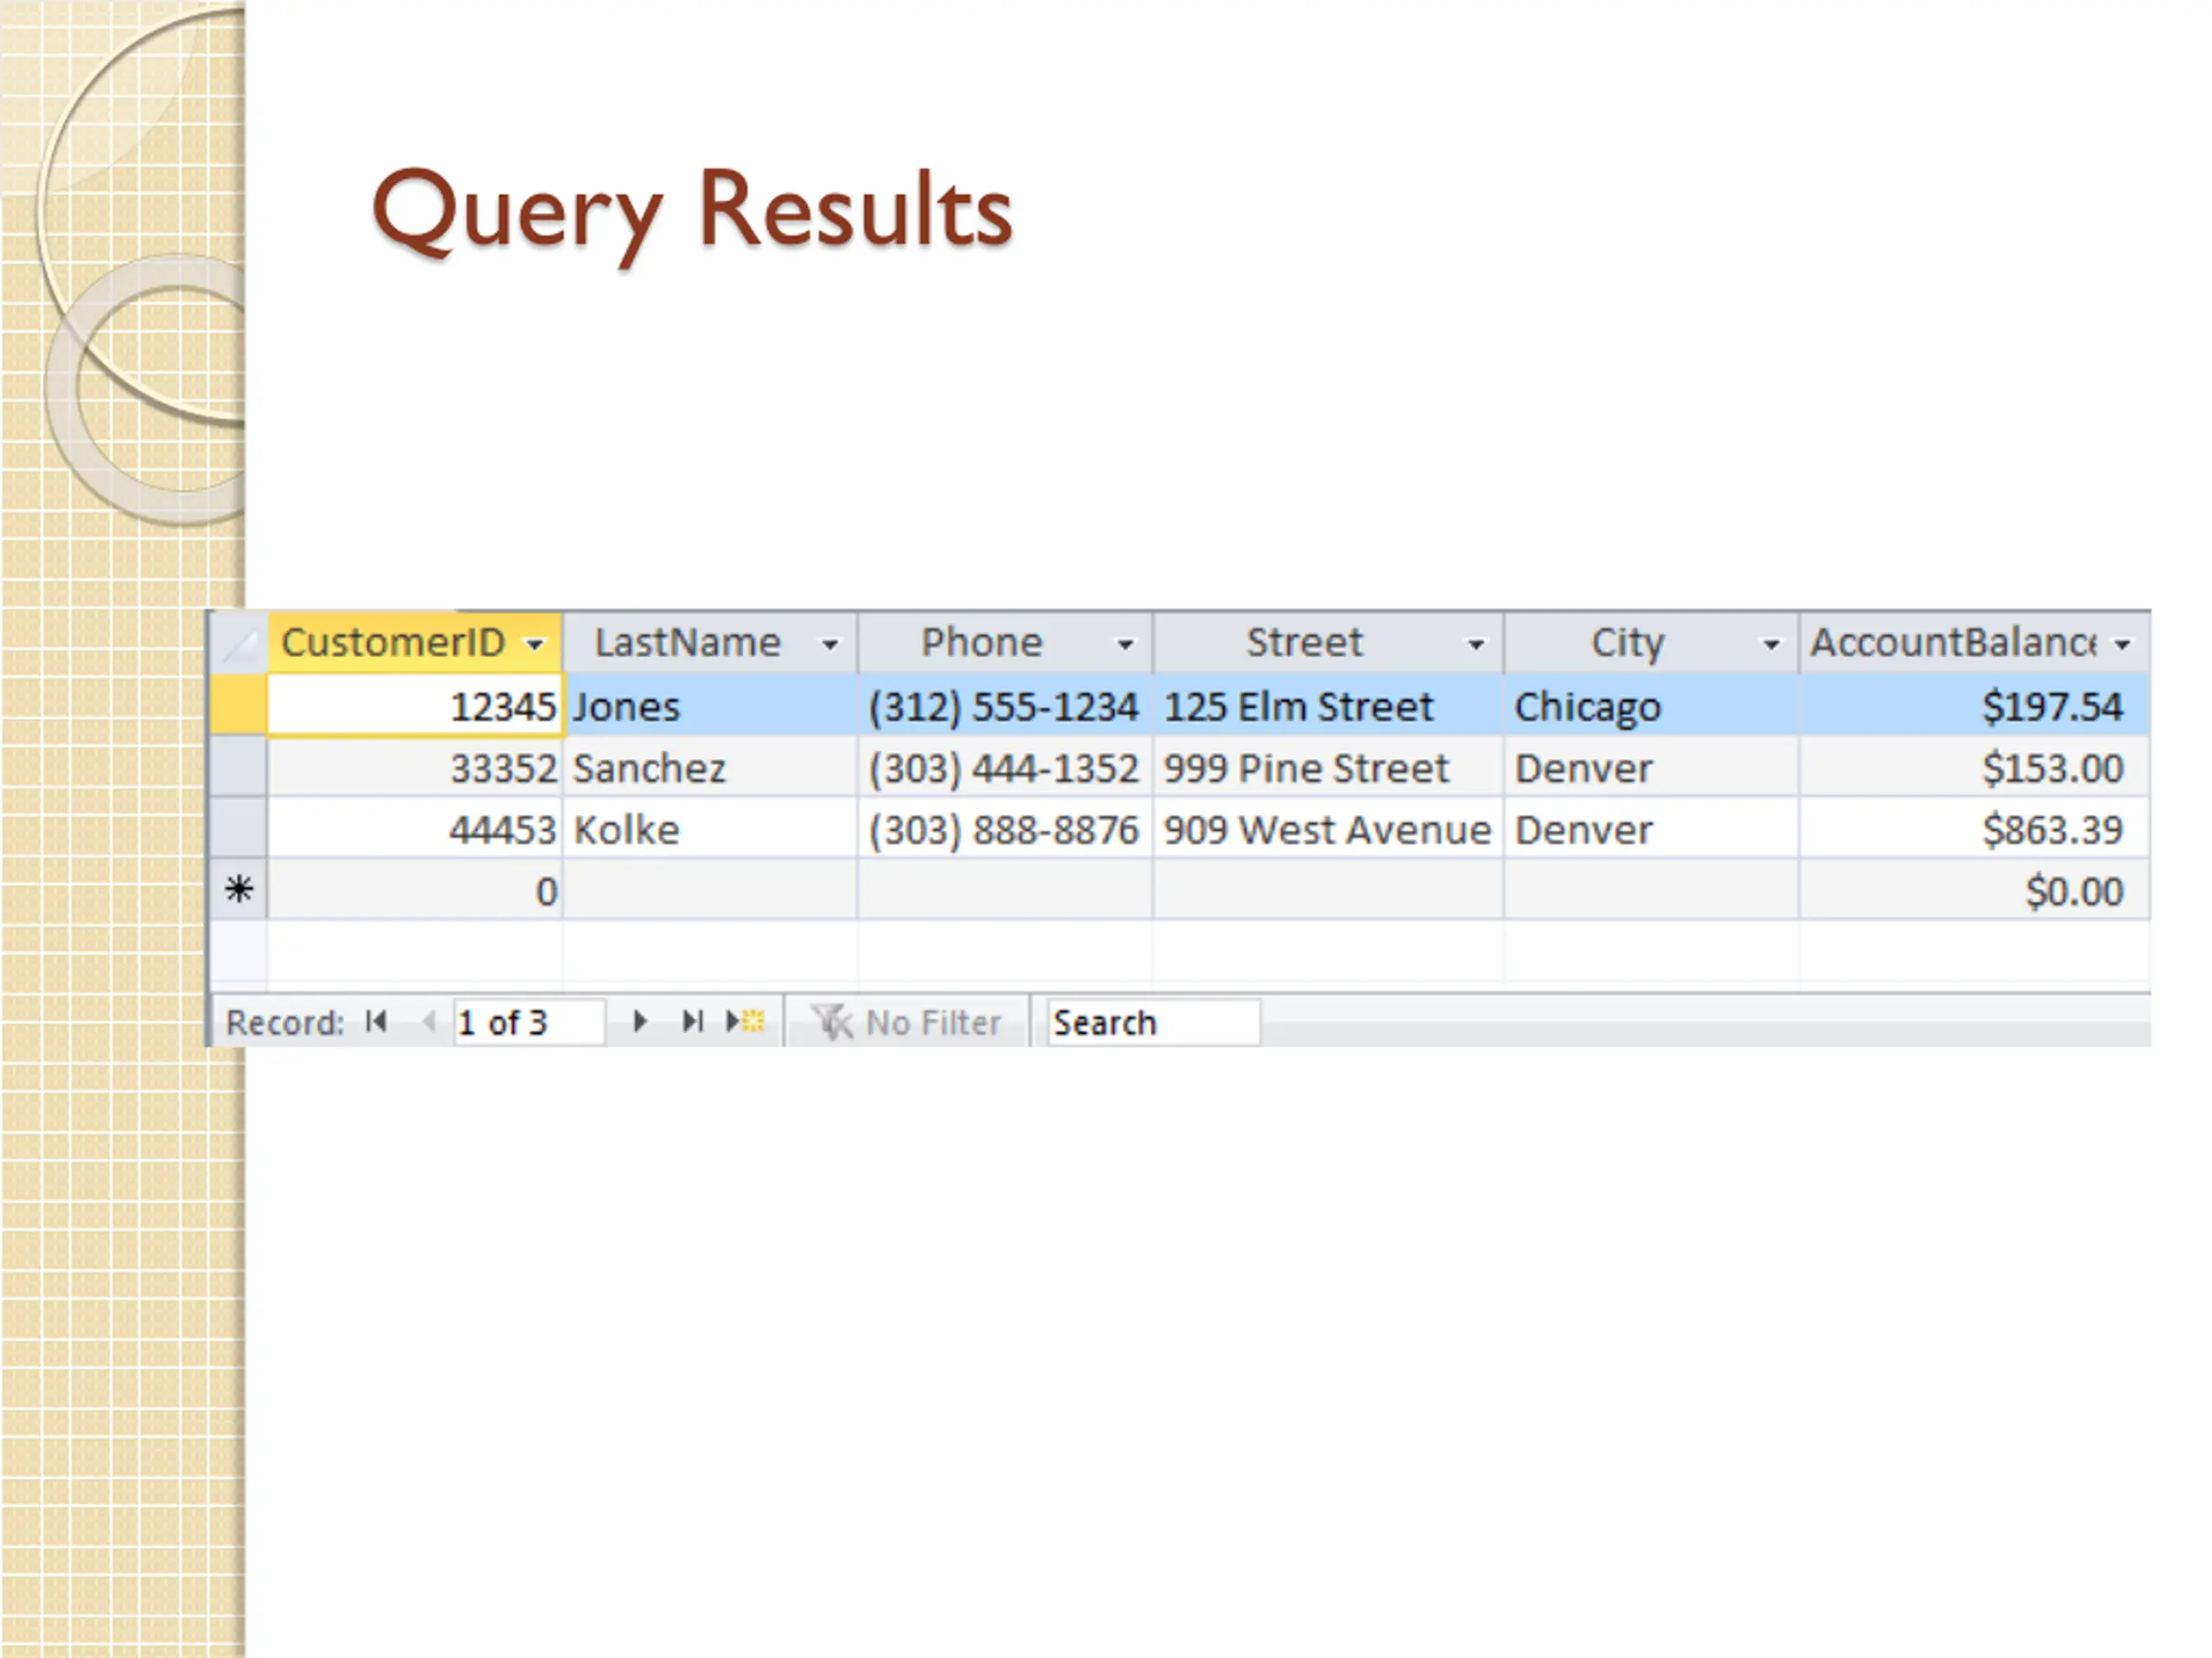Viewport: 2212px width, 1658px height.
Task: Jump to last record button
Action: (692, 1022)
